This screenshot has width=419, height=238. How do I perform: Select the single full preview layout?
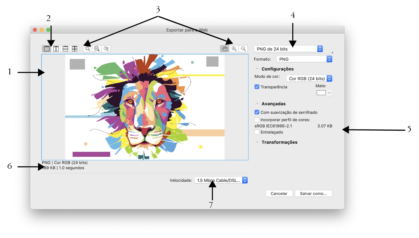tap(47, 49)
